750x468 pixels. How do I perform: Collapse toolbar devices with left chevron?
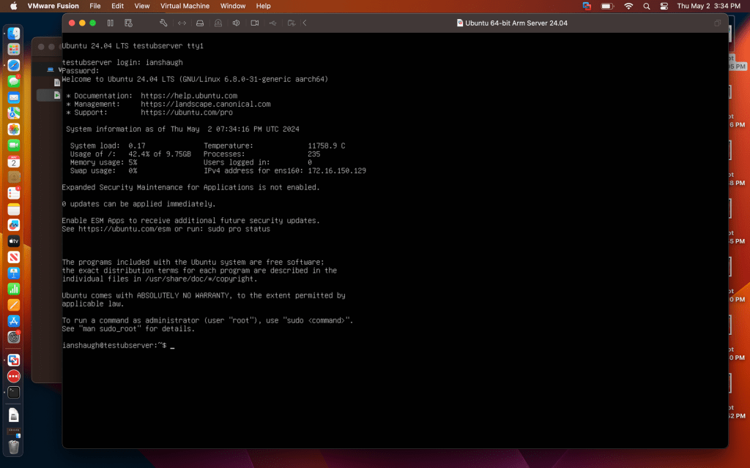[x=305, y=23]
